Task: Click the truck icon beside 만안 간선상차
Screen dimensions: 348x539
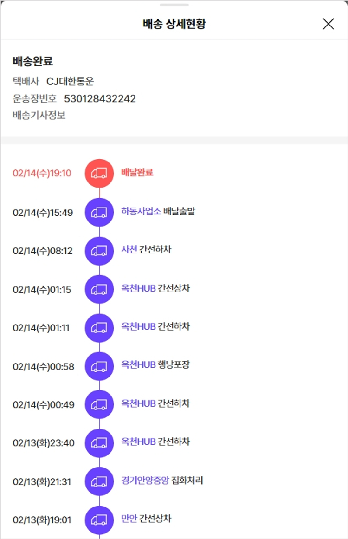Action: point(99,520)
